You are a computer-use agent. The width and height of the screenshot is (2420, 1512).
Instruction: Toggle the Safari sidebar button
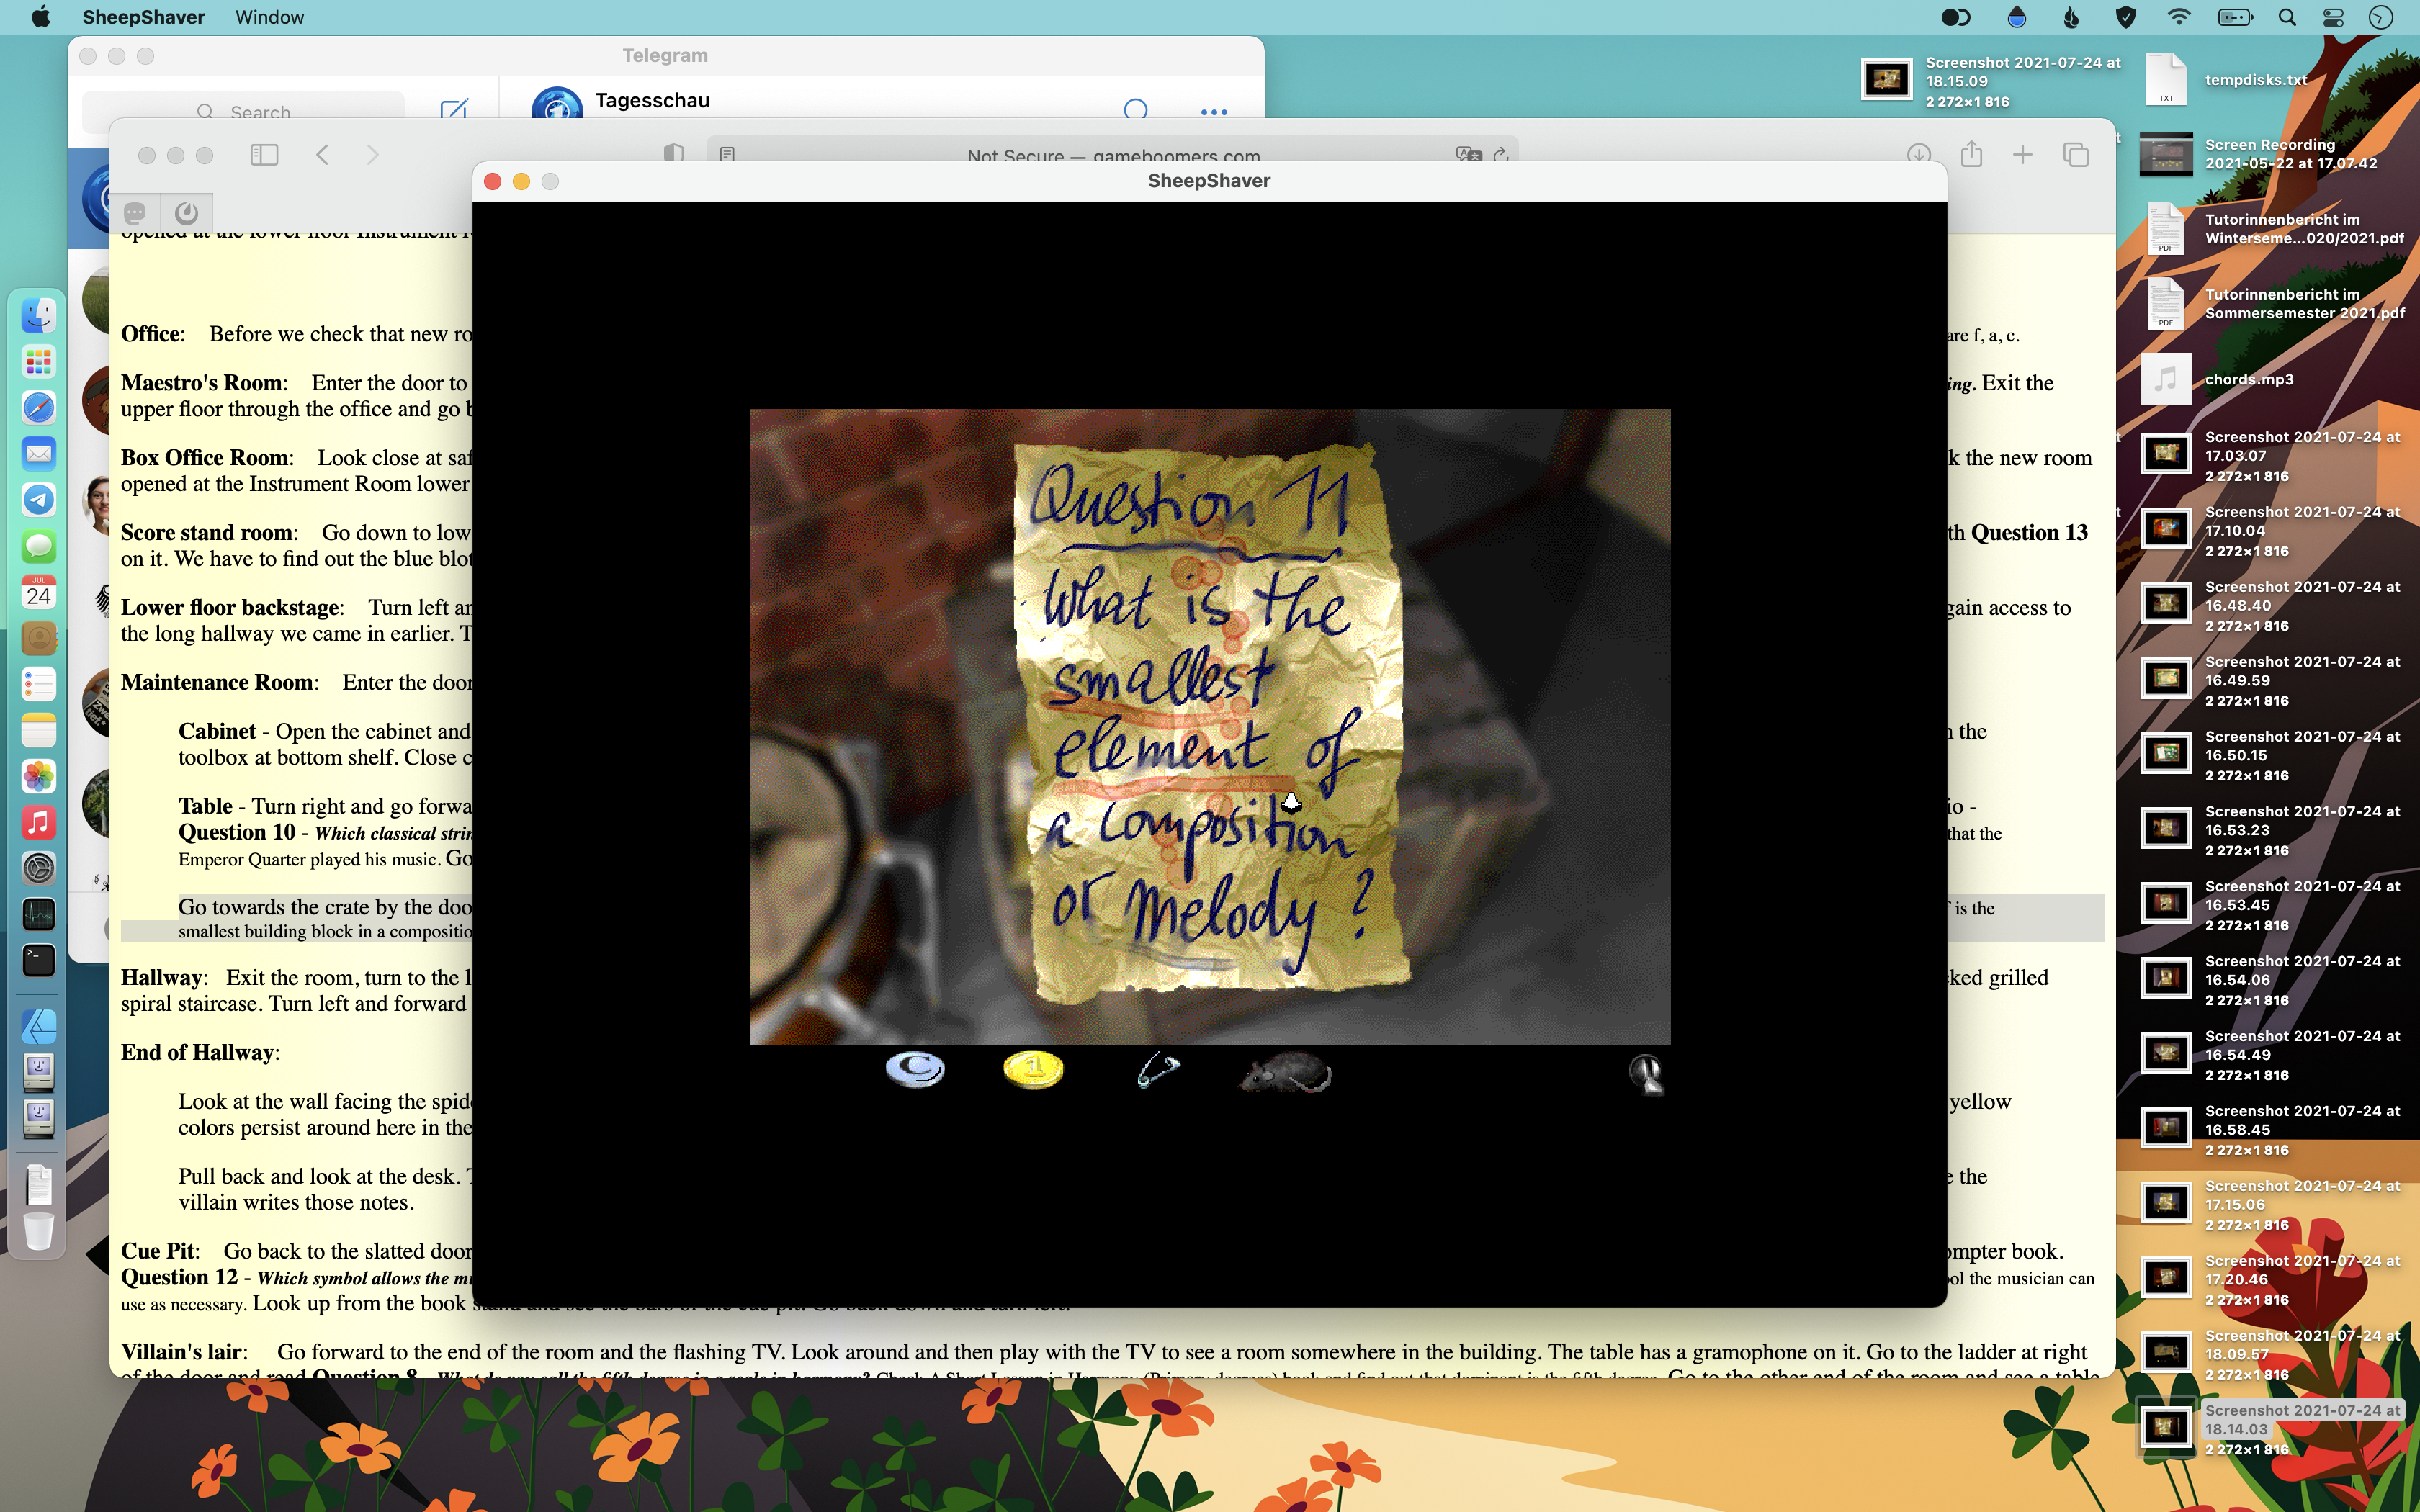coord(264,155)
